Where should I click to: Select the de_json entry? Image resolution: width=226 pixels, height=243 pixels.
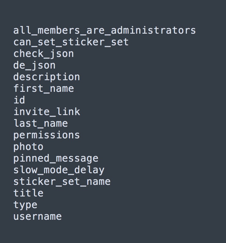coord(34,65)
